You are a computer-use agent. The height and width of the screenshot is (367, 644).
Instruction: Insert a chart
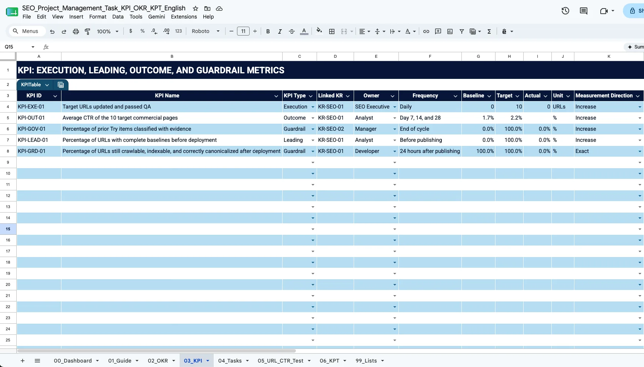point(450,31)
